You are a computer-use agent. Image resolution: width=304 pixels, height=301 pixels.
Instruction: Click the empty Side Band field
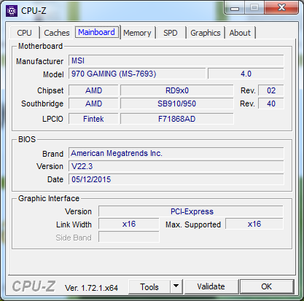(129, 237)
